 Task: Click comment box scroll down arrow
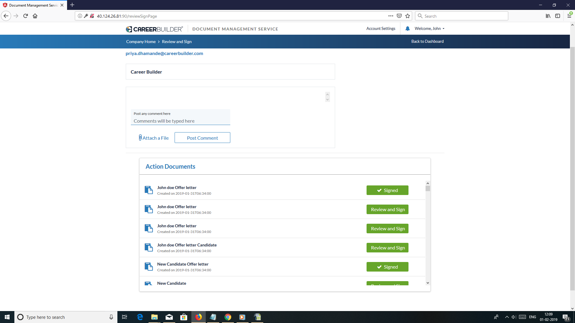pos(327,100)
